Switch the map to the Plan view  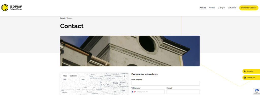tap(65, 76)
